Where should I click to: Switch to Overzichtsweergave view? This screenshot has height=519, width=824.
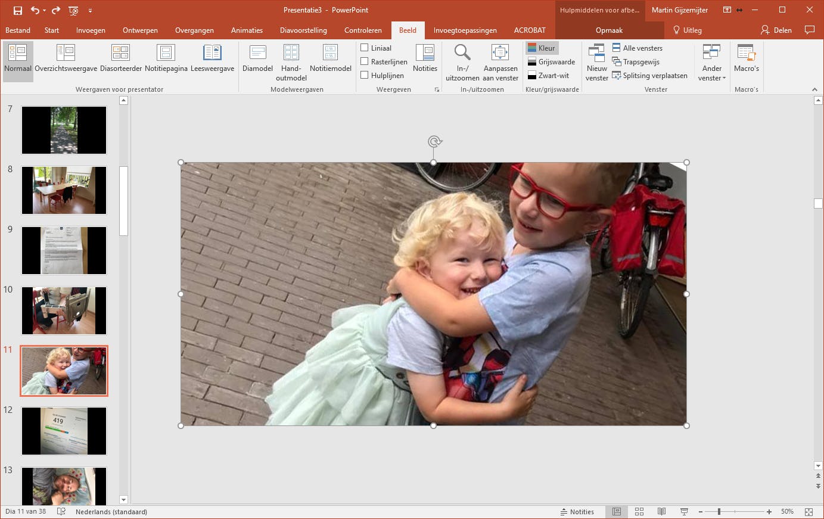pyautogui.click(x=66, y=58)
